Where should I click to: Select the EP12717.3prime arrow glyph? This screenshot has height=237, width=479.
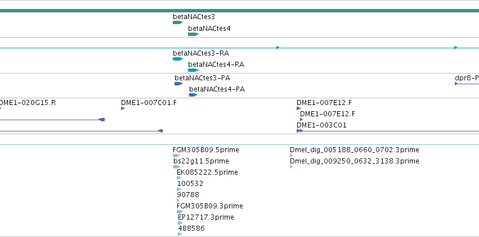(180, 223)
